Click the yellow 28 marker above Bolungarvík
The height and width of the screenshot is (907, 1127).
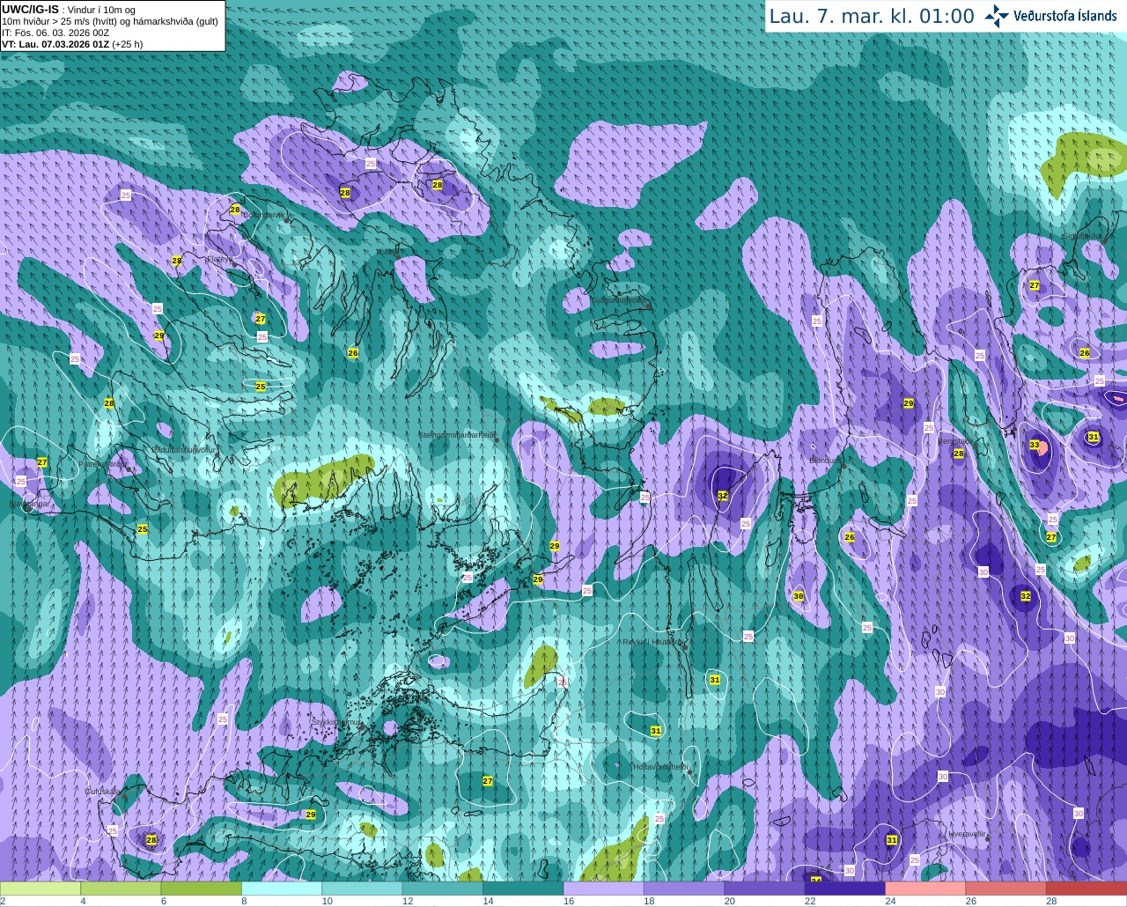235,210
